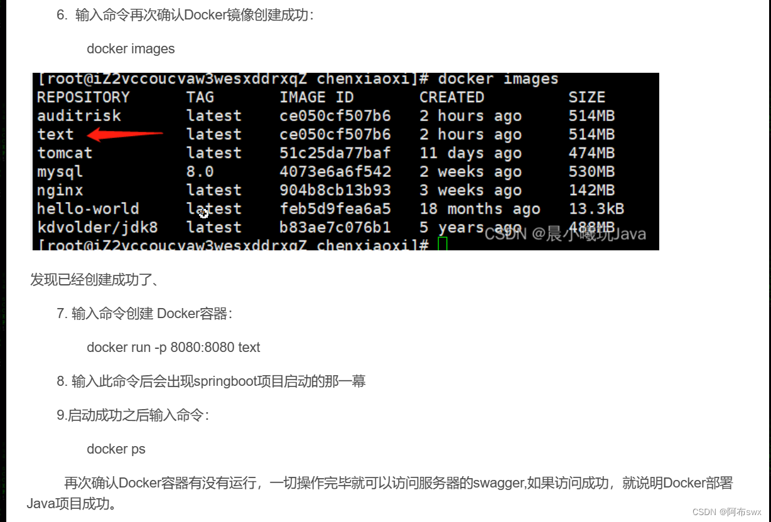This screenshot has height=522, width=771.
Task: Click step 7 text about creating Docker container
Action: point(156,313)
